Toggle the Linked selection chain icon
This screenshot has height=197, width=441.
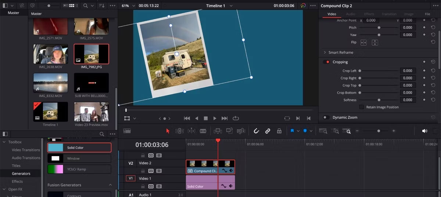(268, 131)
